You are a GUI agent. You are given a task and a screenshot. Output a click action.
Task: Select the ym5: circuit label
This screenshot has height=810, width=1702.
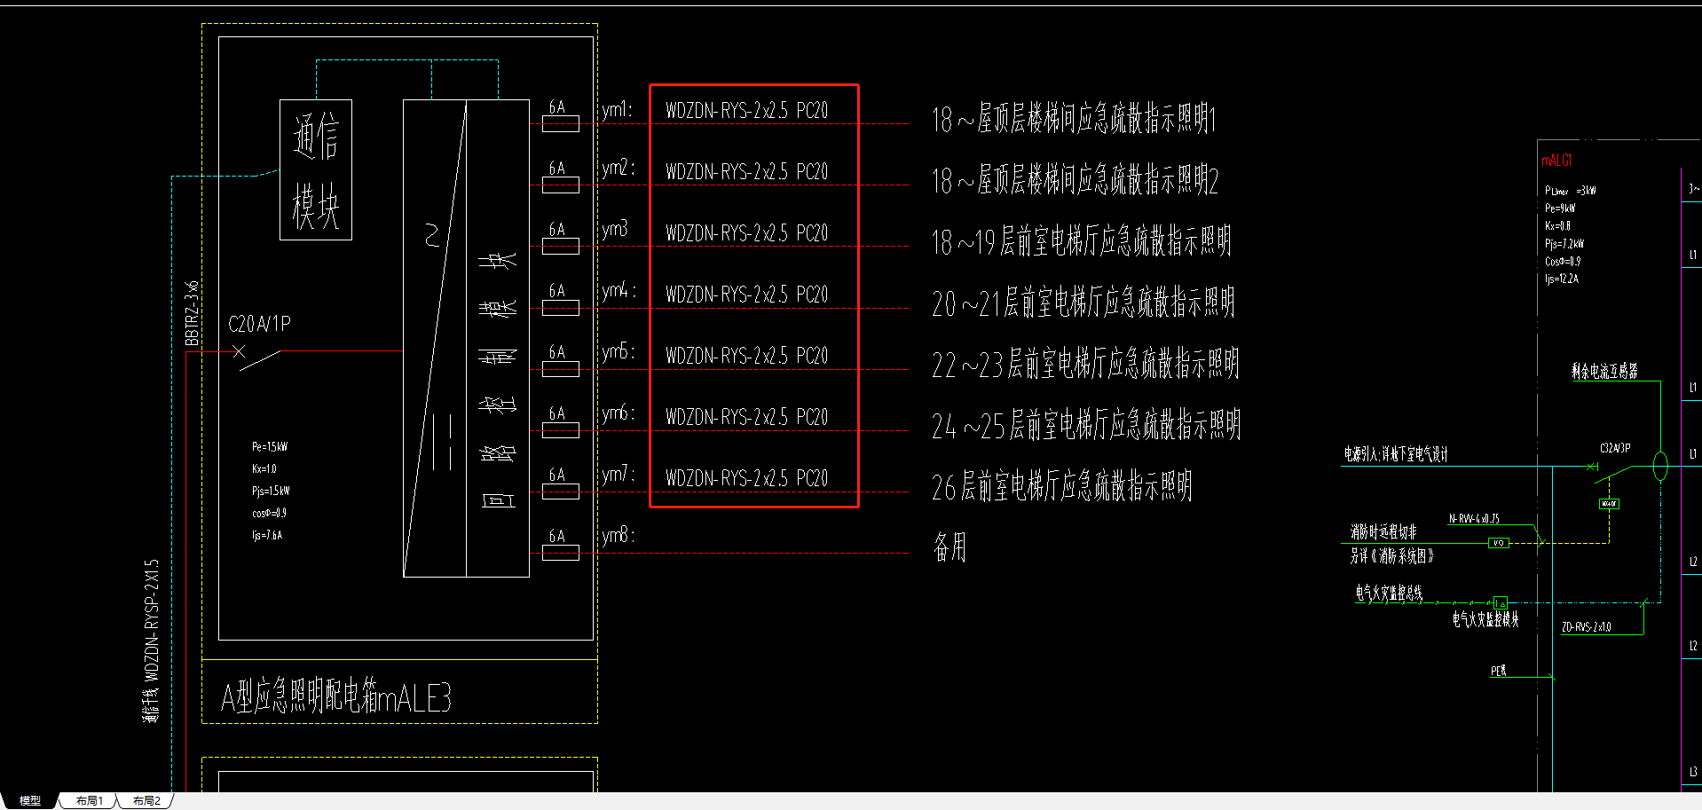[619, 352]
